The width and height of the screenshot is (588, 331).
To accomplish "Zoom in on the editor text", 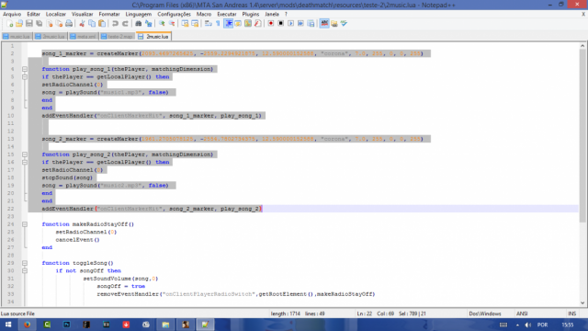I will coord(162,24).
